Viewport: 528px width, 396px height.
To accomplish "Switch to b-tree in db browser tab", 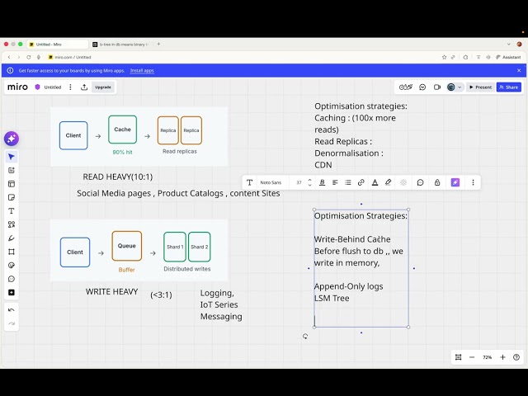I will 121,44.
